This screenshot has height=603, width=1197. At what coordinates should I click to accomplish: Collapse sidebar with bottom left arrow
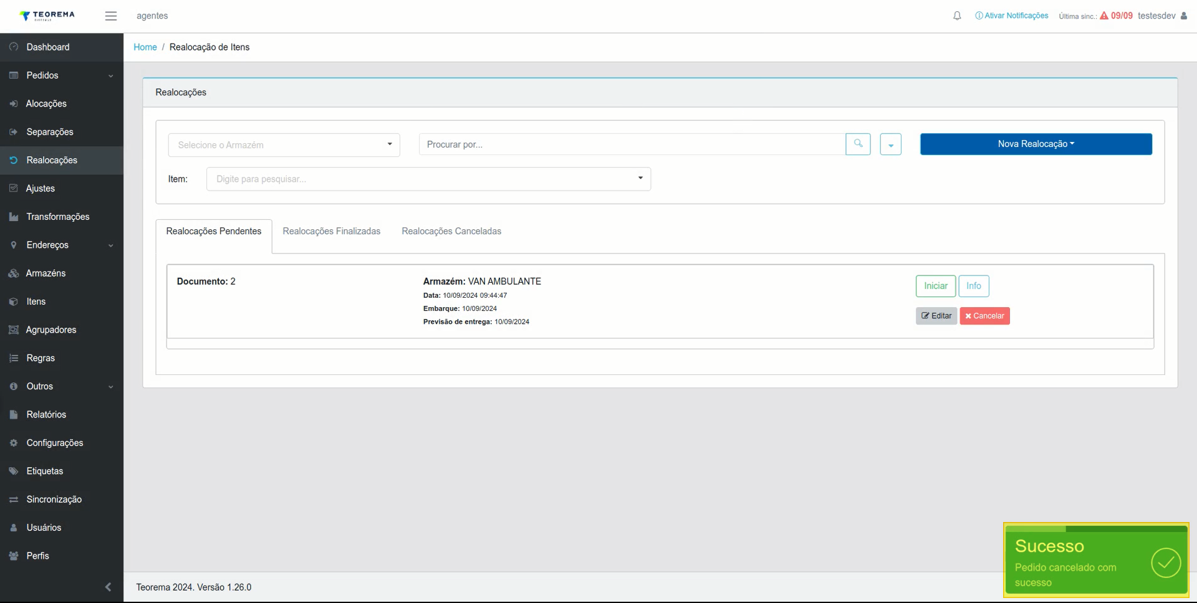click(x=108, y=587)
